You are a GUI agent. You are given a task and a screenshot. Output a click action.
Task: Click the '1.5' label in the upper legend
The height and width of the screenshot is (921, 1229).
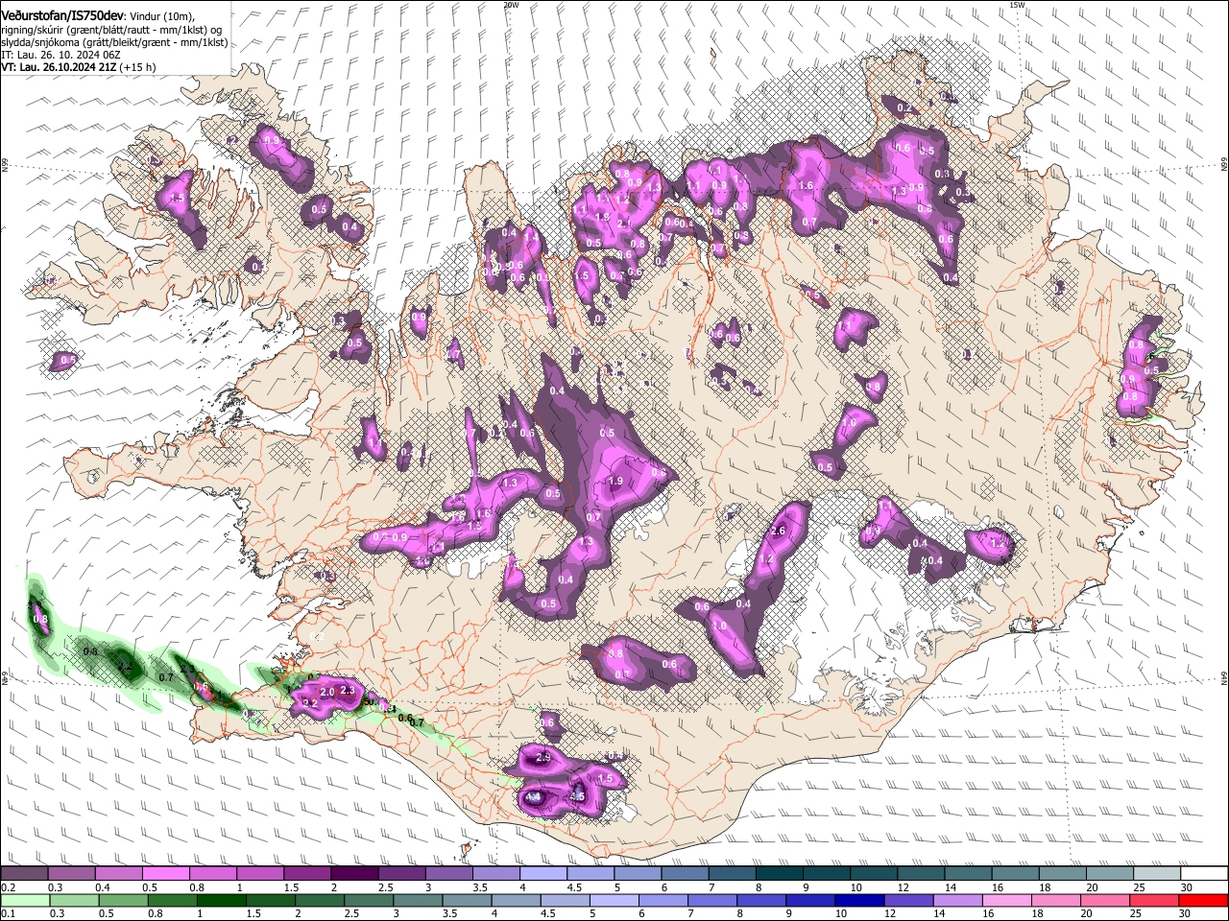(x=290, y=887)
